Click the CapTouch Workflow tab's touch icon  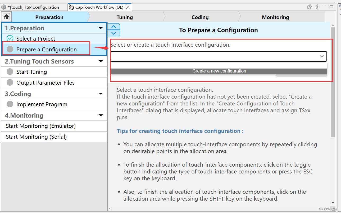(x=71, y=7)
